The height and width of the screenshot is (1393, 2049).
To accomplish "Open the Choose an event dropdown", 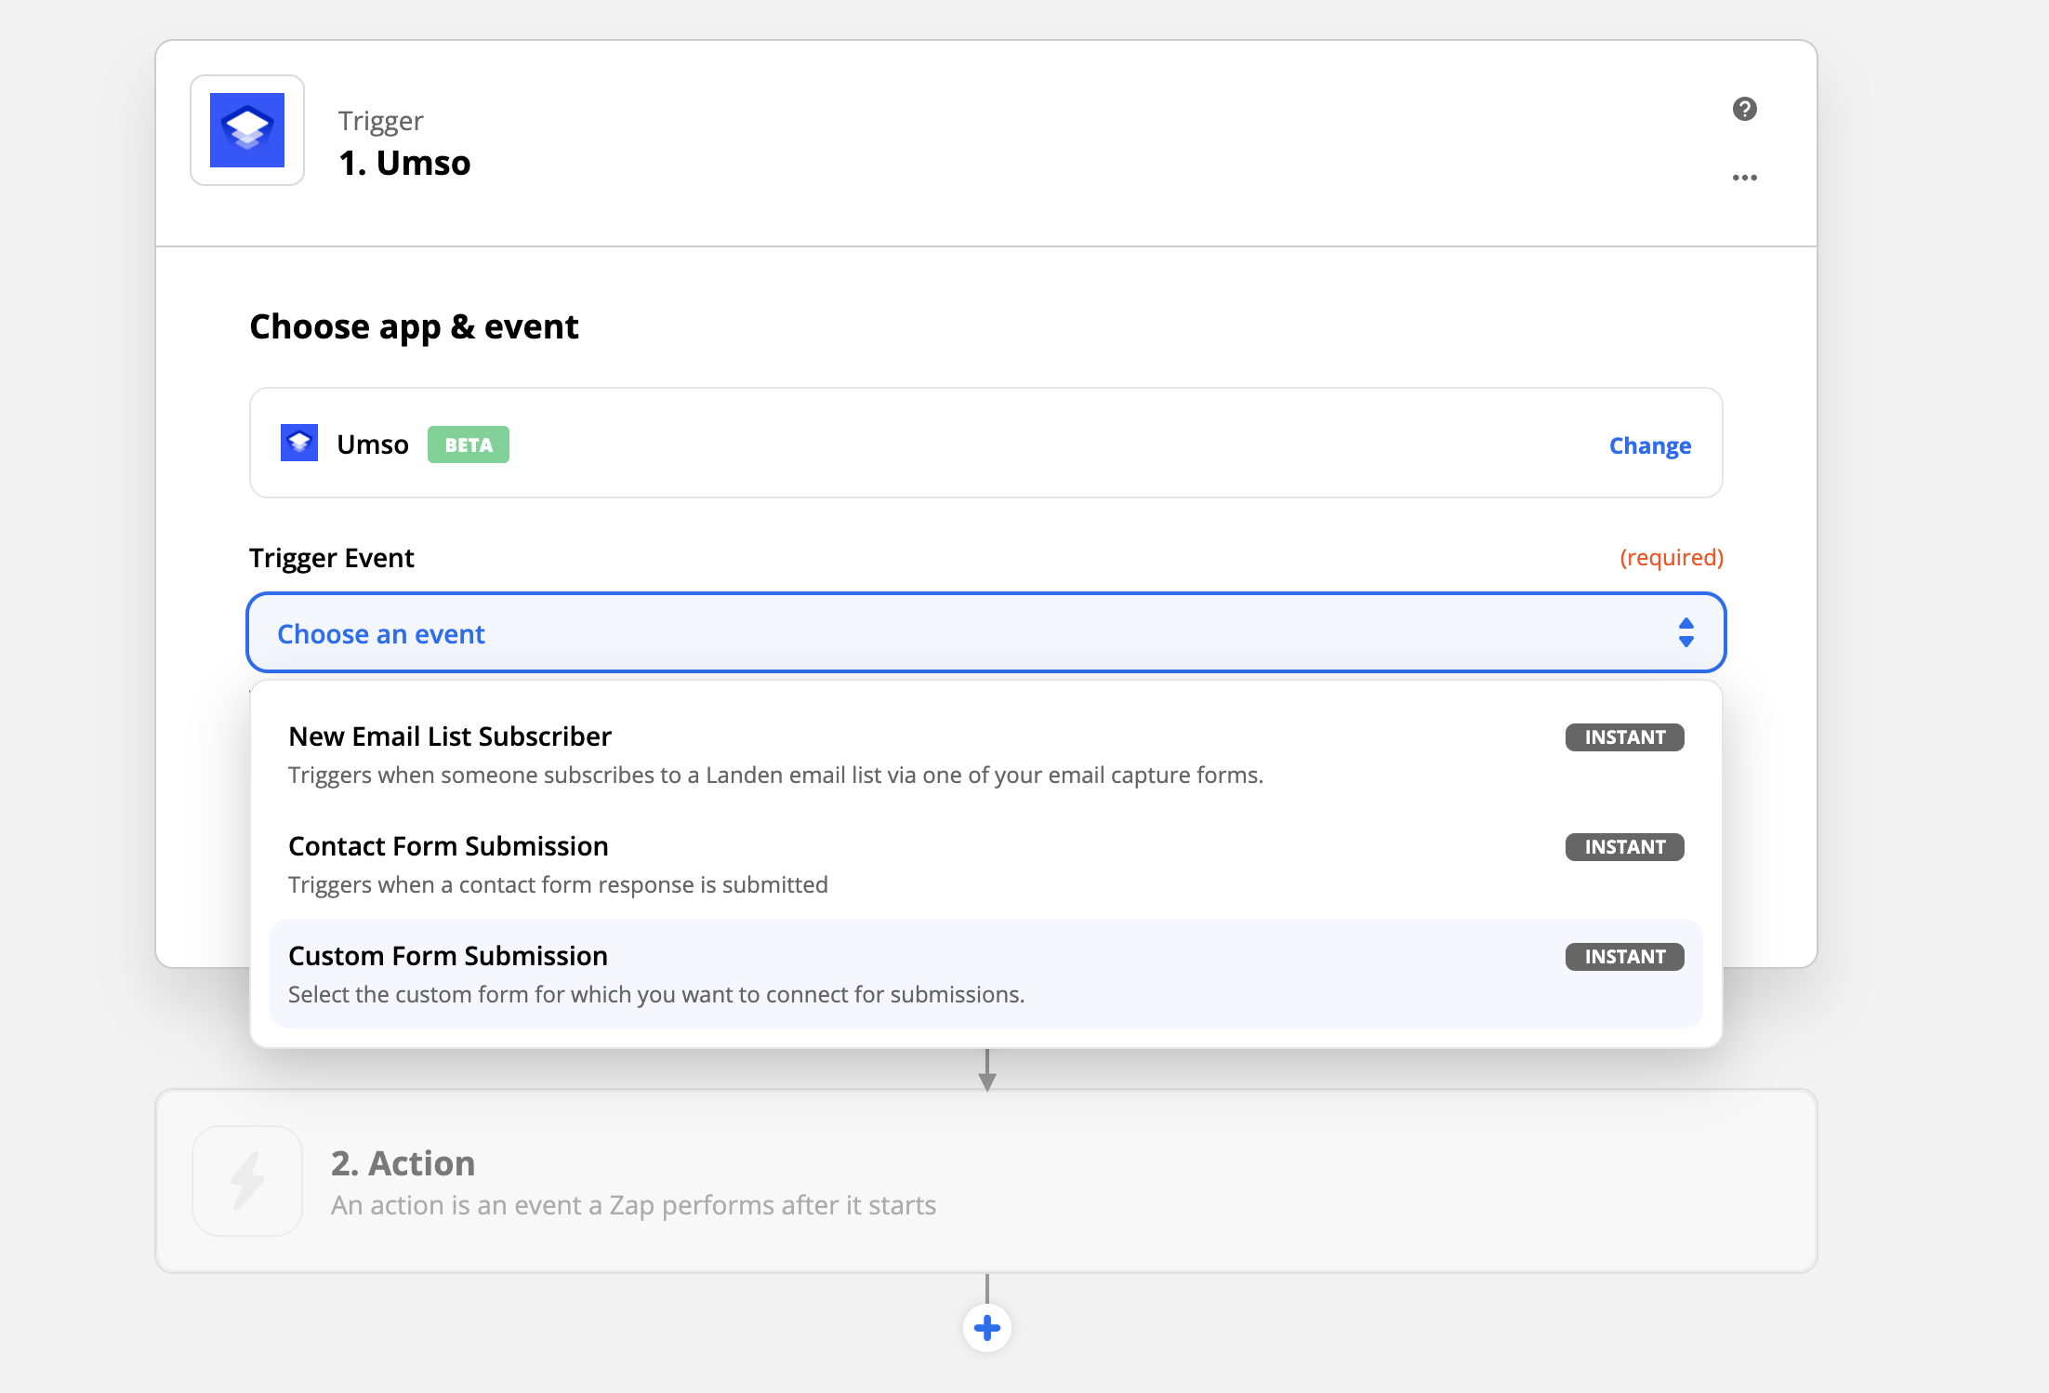I will tap(985, 633).
